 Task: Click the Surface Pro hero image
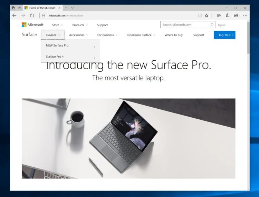128,138
